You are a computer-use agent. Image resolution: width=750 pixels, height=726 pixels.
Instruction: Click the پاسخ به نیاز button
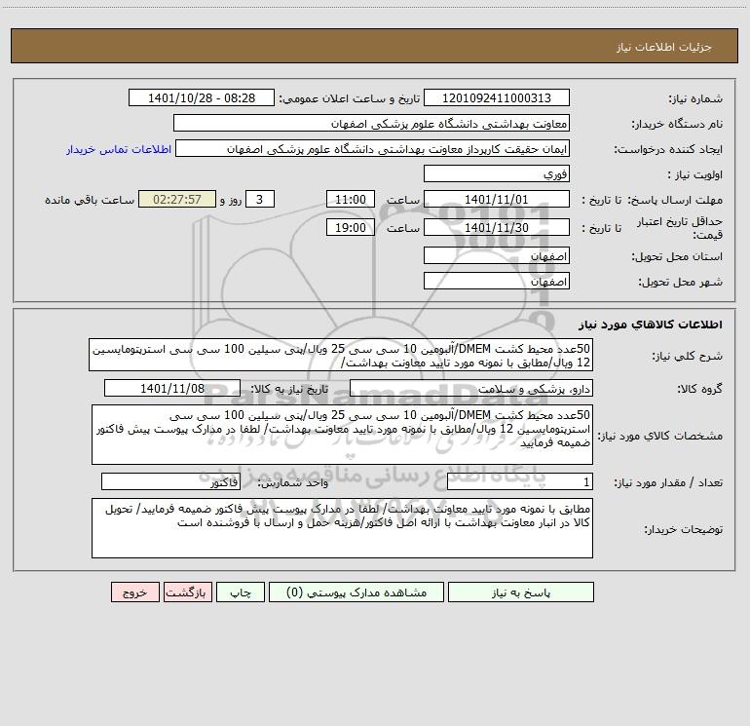pyautogui.click(x=521, y=592)
